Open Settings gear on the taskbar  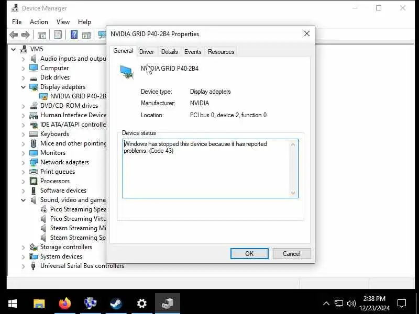141,304
